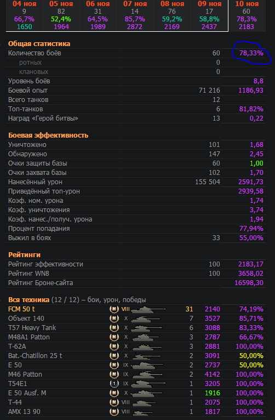Click the Объект 140 tank silhouette

coord(146,319)
